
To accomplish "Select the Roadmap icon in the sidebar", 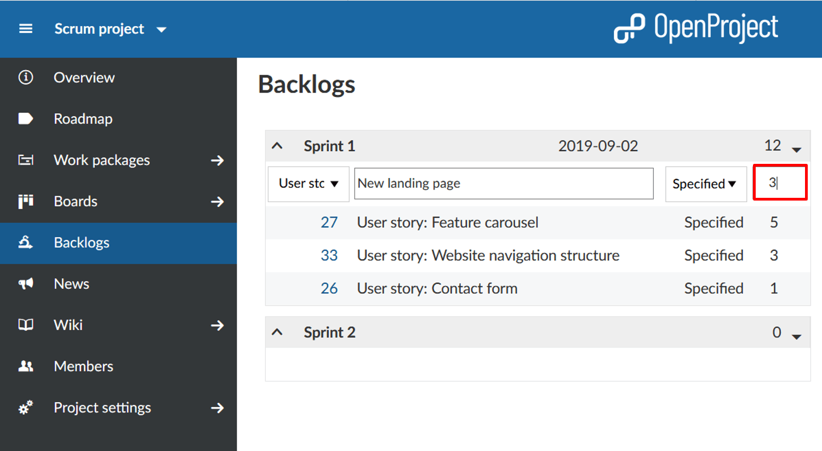I will pos(25,118).
